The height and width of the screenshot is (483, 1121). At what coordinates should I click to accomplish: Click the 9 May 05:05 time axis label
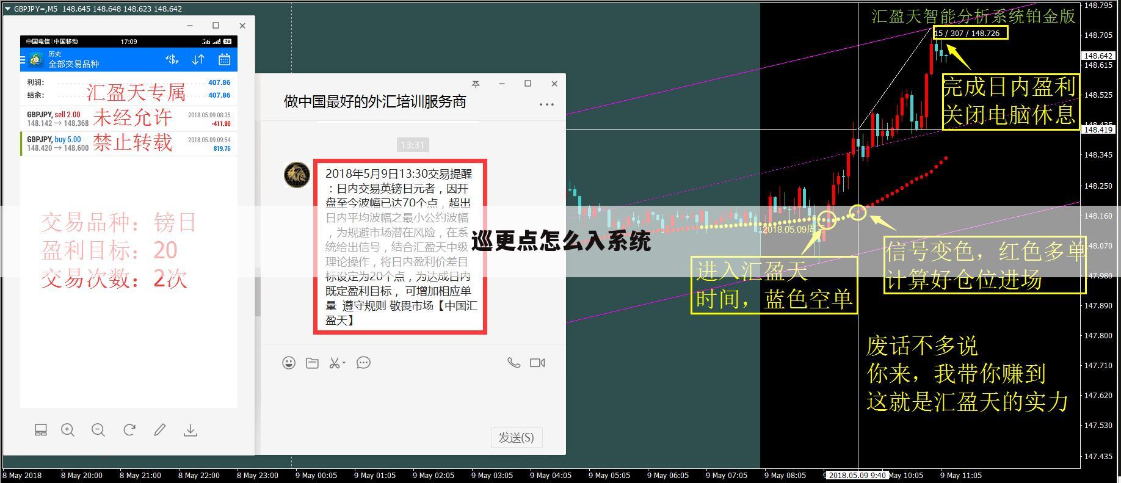pos(609,475)
